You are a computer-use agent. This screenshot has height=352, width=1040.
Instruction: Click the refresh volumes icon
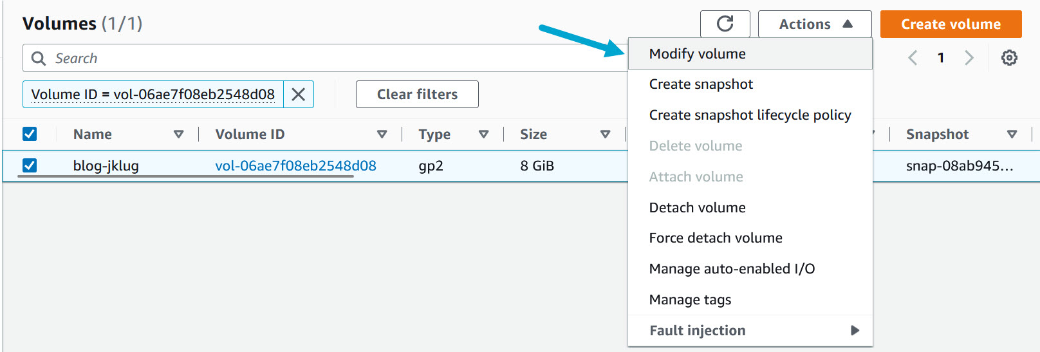(x=725, y=24)
